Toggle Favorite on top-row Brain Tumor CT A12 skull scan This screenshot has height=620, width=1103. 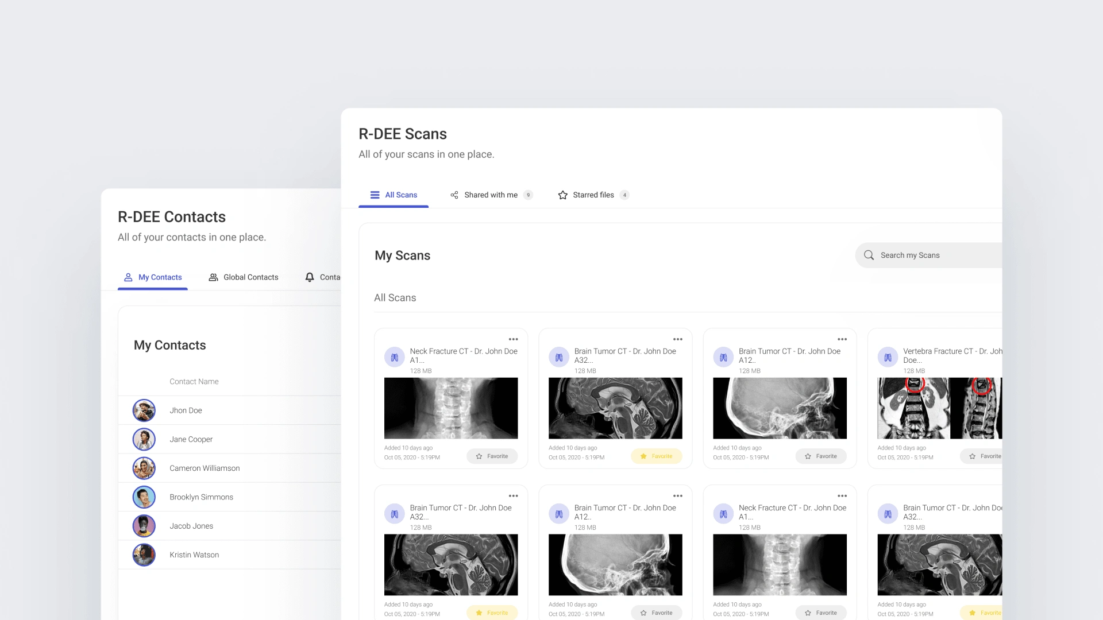[820, 456]
